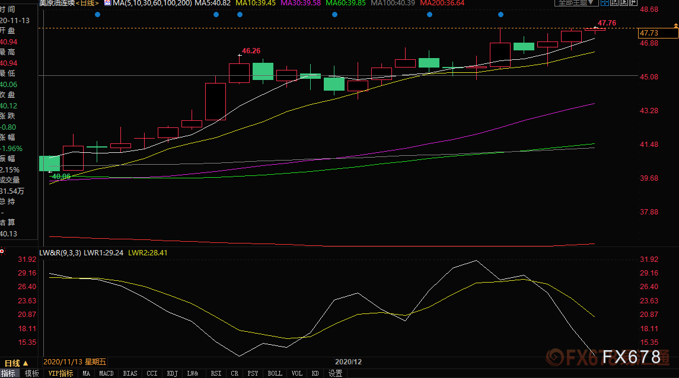
Task: Enable the BOLL indicator
Action: [x=275, y=373]
